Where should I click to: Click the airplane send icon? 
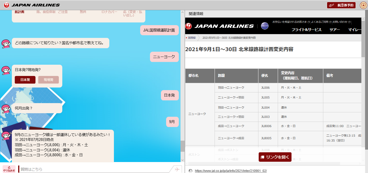coord(177,169)
